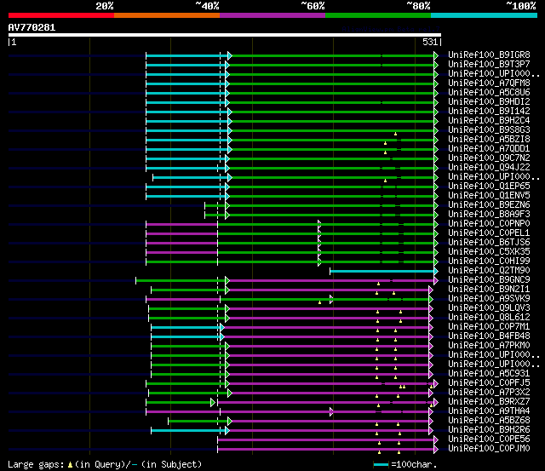Open the UniRef100_Q2TM90 entry
This screenshot has height=471, width=545.
click(489, 271)
